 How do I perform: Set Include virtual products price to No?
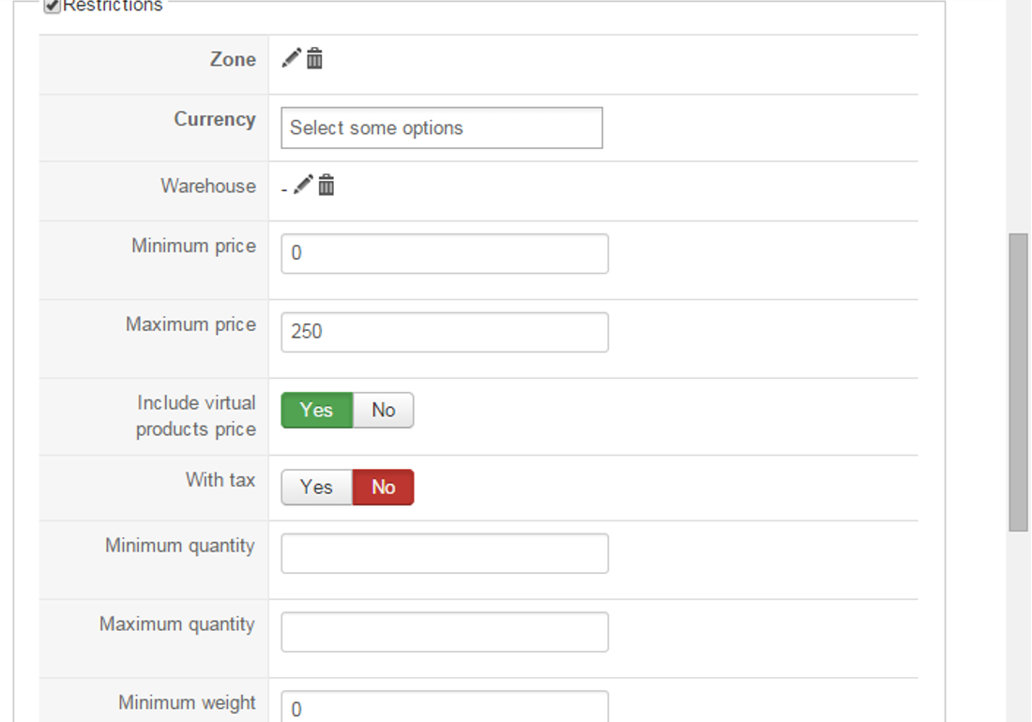coord(383,410)
